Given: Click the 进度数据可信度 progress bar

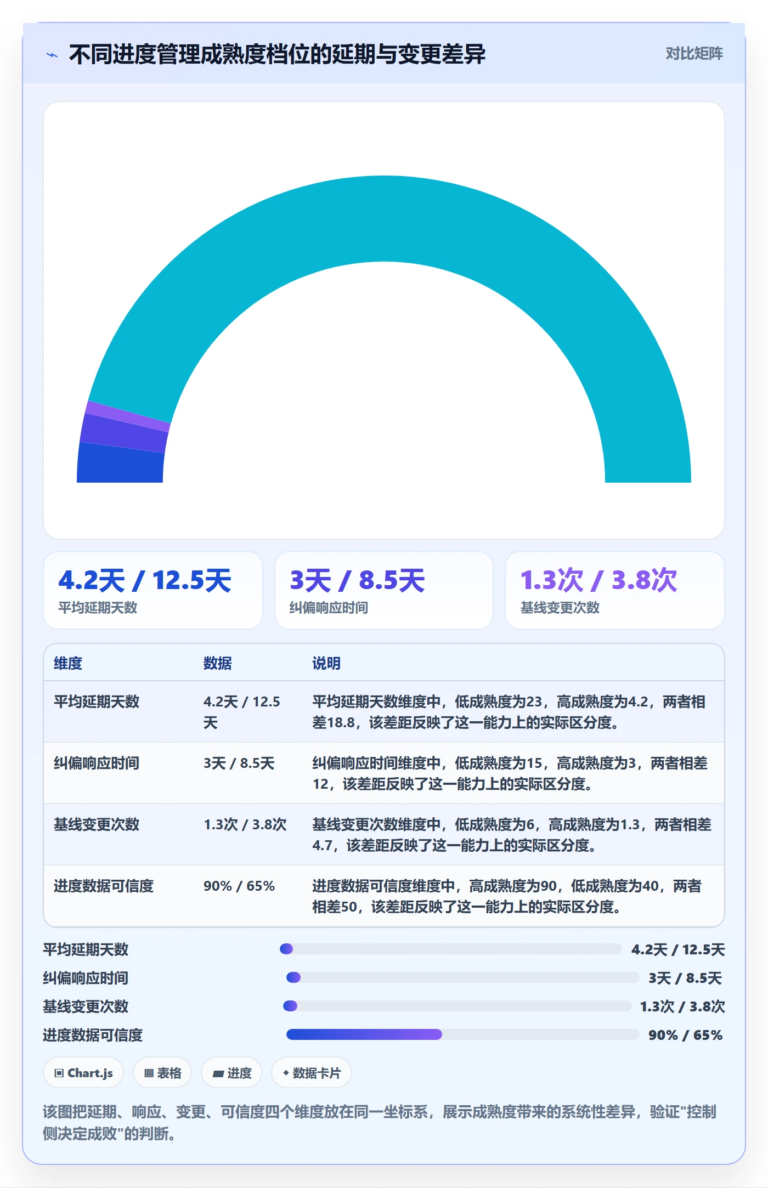Looking at the screenshot, I should 462,1034.
